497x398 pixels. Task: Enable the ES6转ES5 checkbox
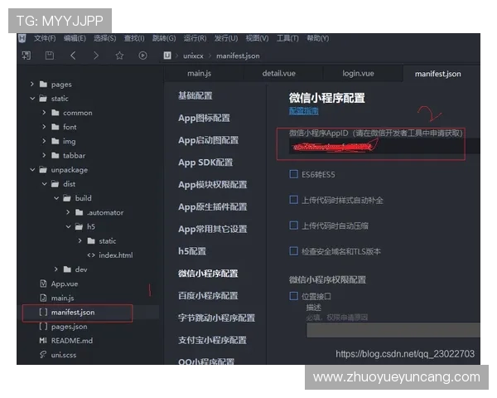[294, 174]
